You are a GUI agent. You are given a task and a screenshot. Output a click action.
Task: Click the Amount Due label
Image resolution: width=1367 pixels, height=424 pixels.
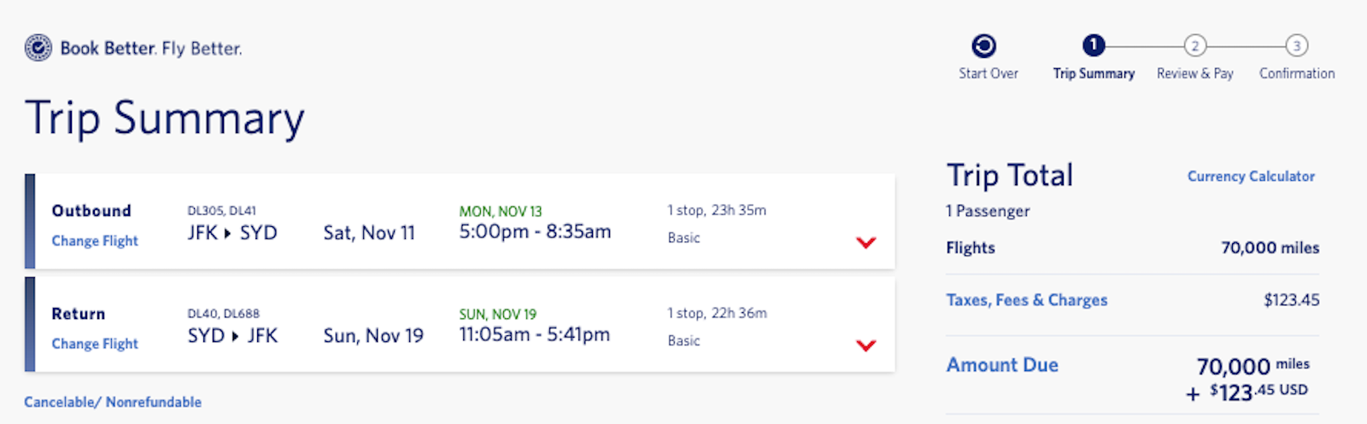(x=1002, y=364)
